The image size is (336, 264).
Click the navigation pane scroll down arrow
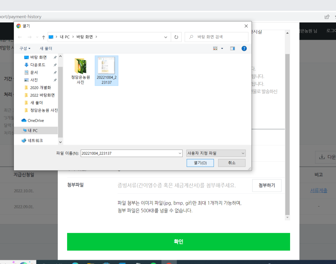[61, 142]
